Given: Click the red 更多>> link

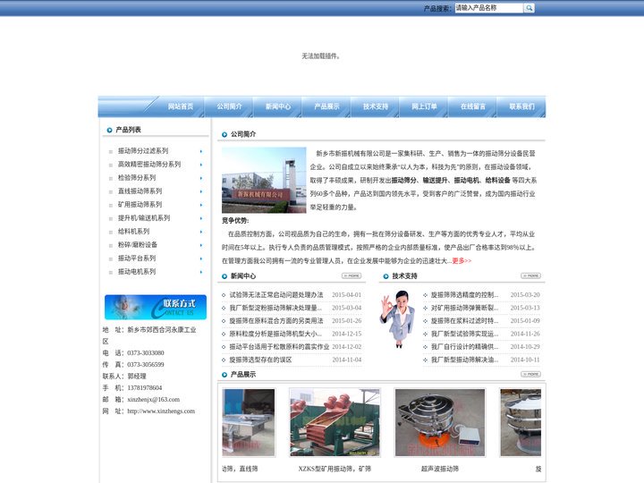Looking at the screenshot, I should [x=462, y=261].
